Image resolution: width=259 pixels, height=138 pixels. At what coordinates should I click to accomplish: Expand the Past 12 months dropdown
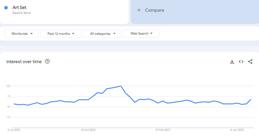[x=61, y=34]
